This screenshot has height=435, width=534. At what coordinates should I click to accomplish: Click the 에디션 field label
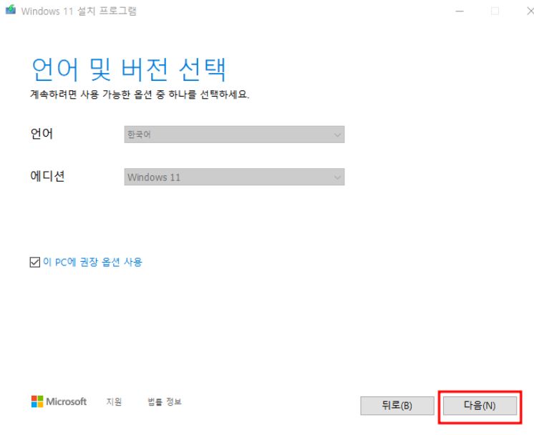coord(48,176)
